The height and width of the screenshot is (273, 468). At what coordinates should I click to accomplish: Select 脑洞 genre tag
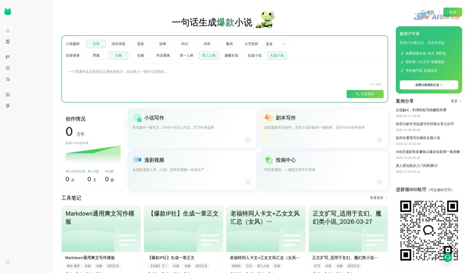(x=229, y=44)
